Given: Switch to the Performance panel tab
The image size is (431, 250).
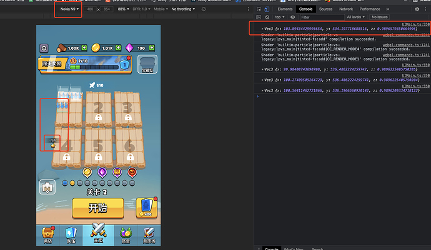Looking at the screenshot, I should [x=370, y=9].
